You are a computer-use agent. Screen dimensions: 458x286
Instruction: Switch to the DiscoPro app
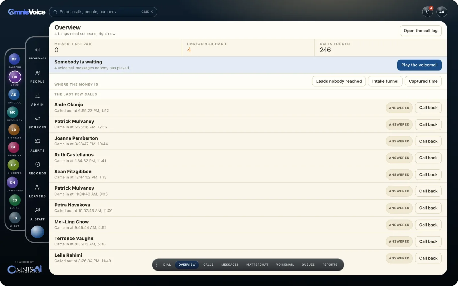(x=13, y=165)
